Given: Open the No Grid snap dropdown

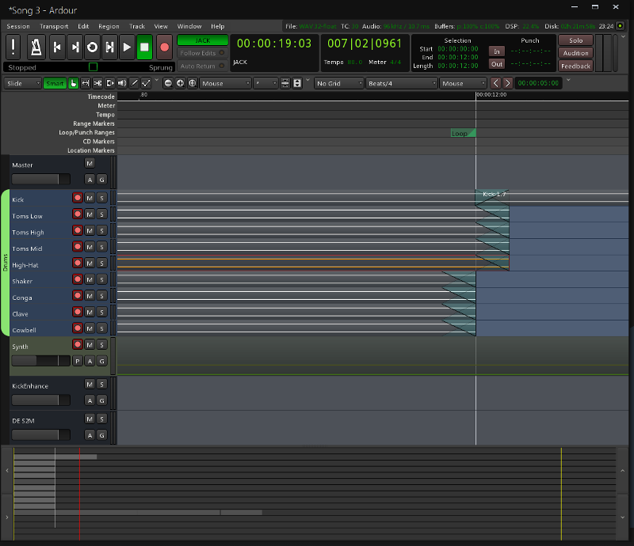Looking at the screenshot, I should (338, 83).
